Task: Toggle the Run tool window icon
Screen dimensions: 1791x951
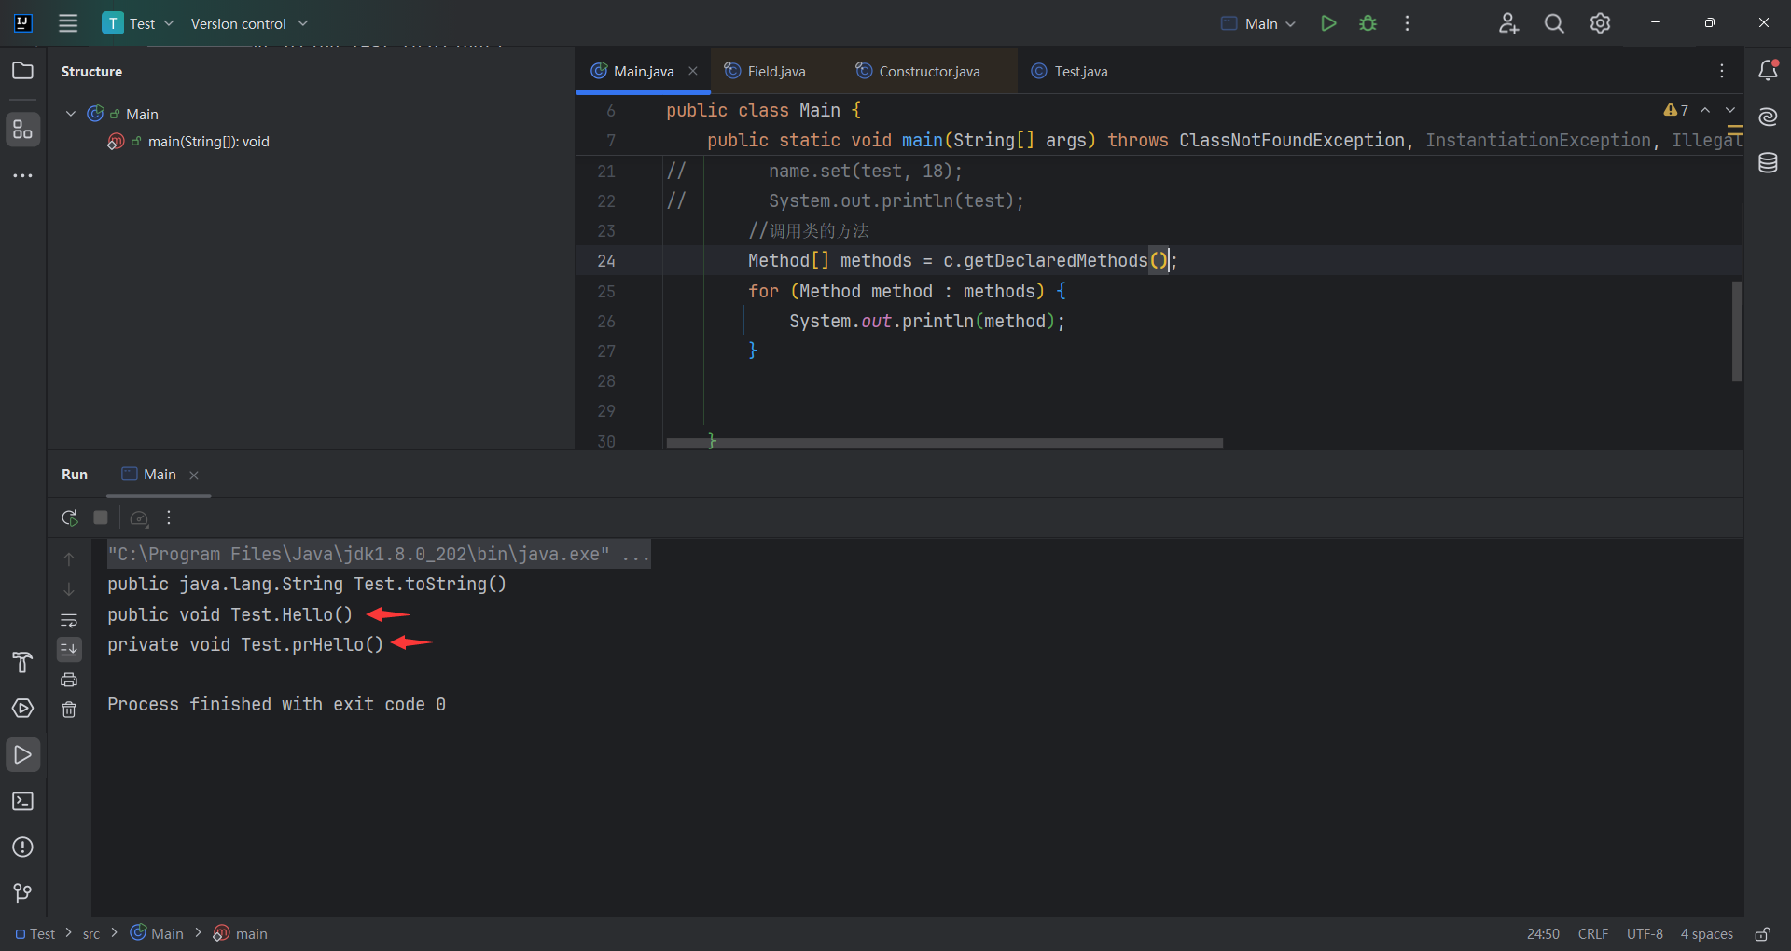Action: pos(22,754)
